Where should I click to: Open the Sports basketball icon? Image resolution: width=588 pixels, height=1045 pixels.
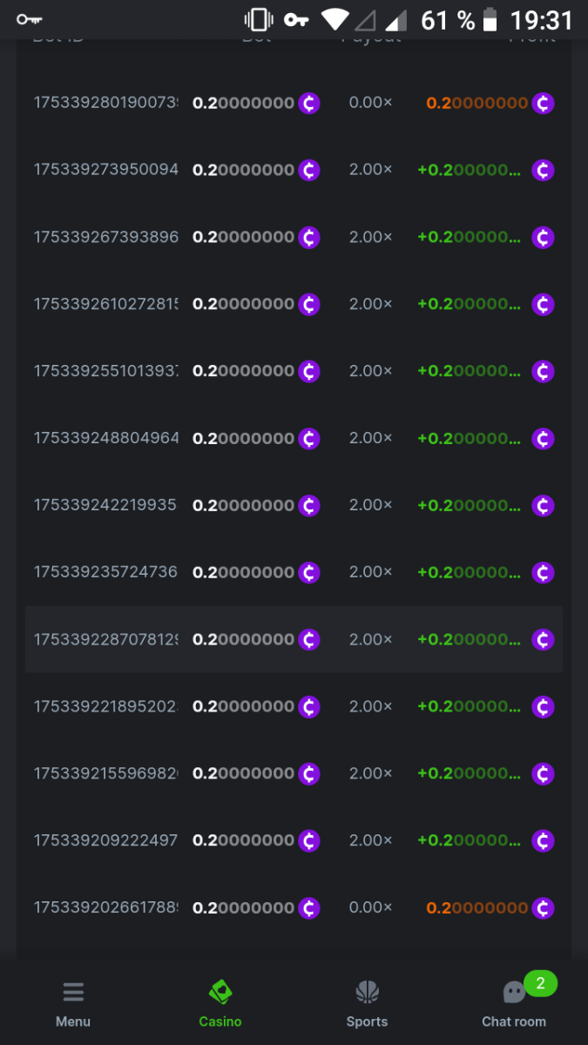point(367,992)
